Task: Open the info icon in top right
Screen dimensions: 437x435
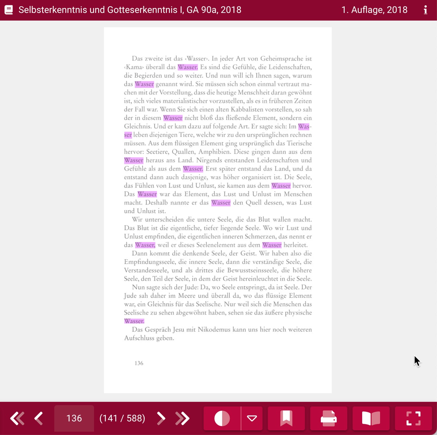Action: pyautogui.click(x=425, y=10)
